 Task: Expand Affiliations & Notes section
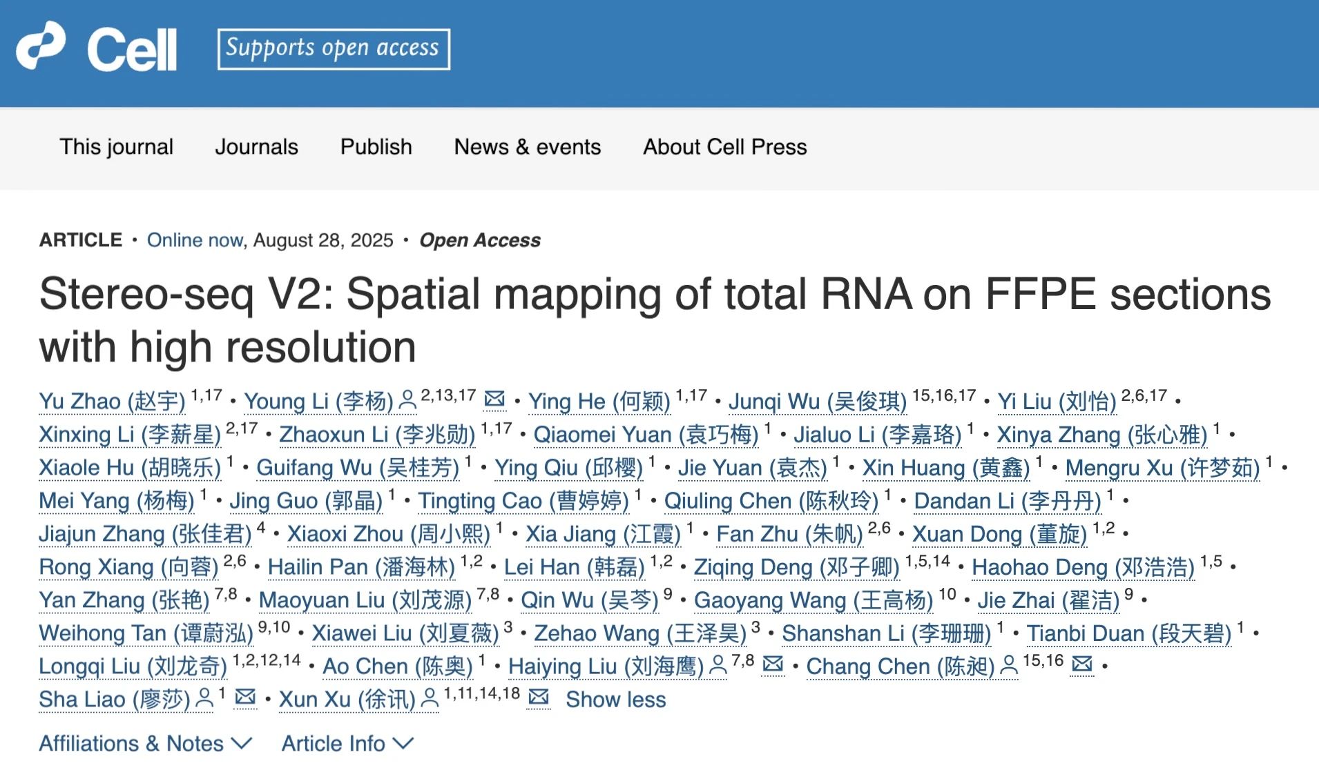pos(145,743)
